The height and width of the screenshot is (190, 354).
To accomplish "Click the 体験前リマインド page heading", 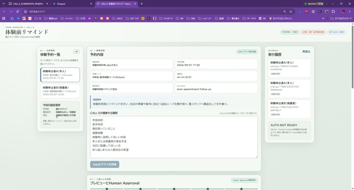I will pos(27,32).
